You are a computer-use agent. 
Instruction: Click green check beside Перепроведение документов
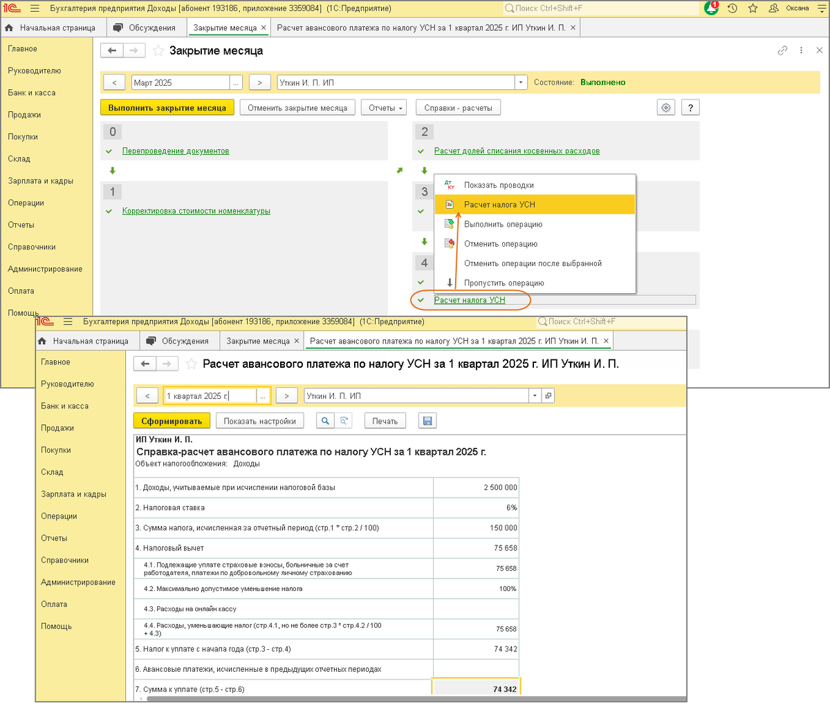109,151
